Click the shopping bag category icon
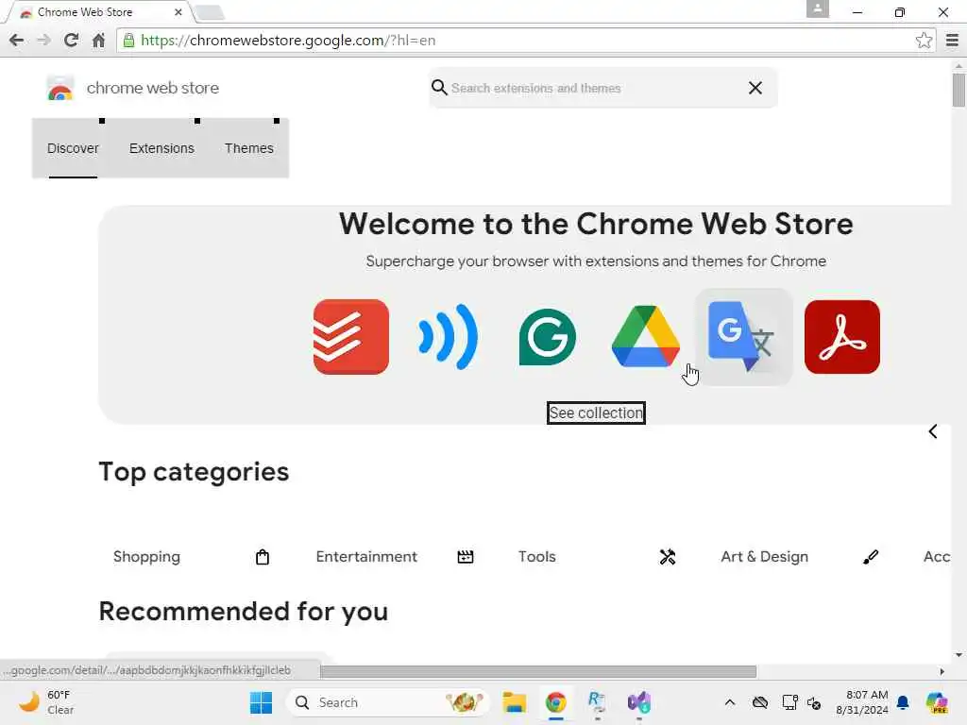This screenshot has height=725, width=967. click(x=263, y=557)
